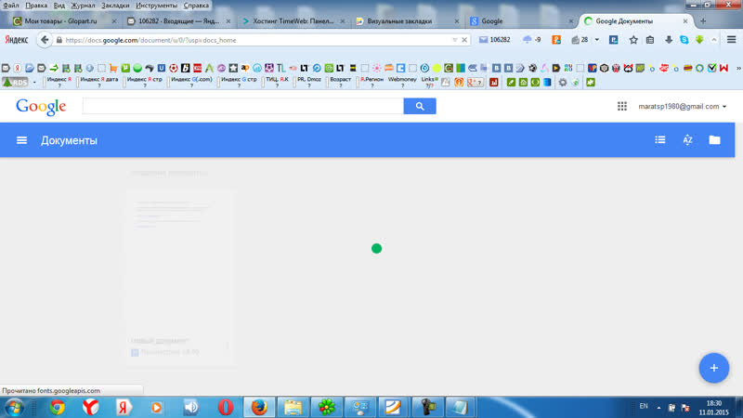The image size is (743, 418).
Task: Focus the Google Docs search field
Action: tap(243, 106)
